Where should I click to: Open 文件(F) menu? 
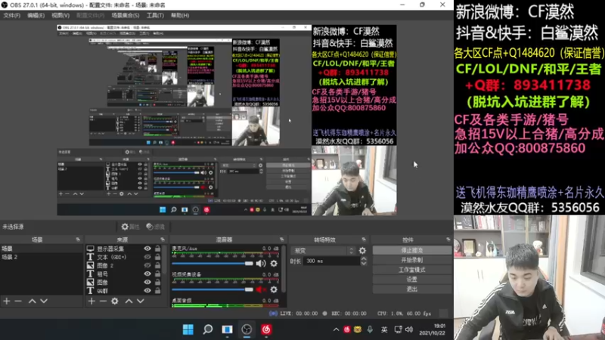tap(11, 15)
